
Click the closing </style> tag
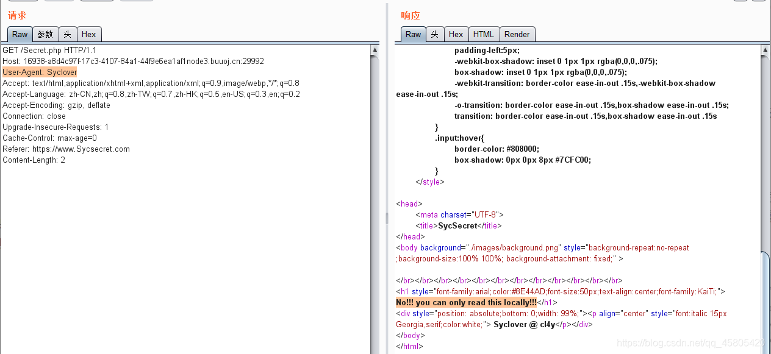[430, 182]
